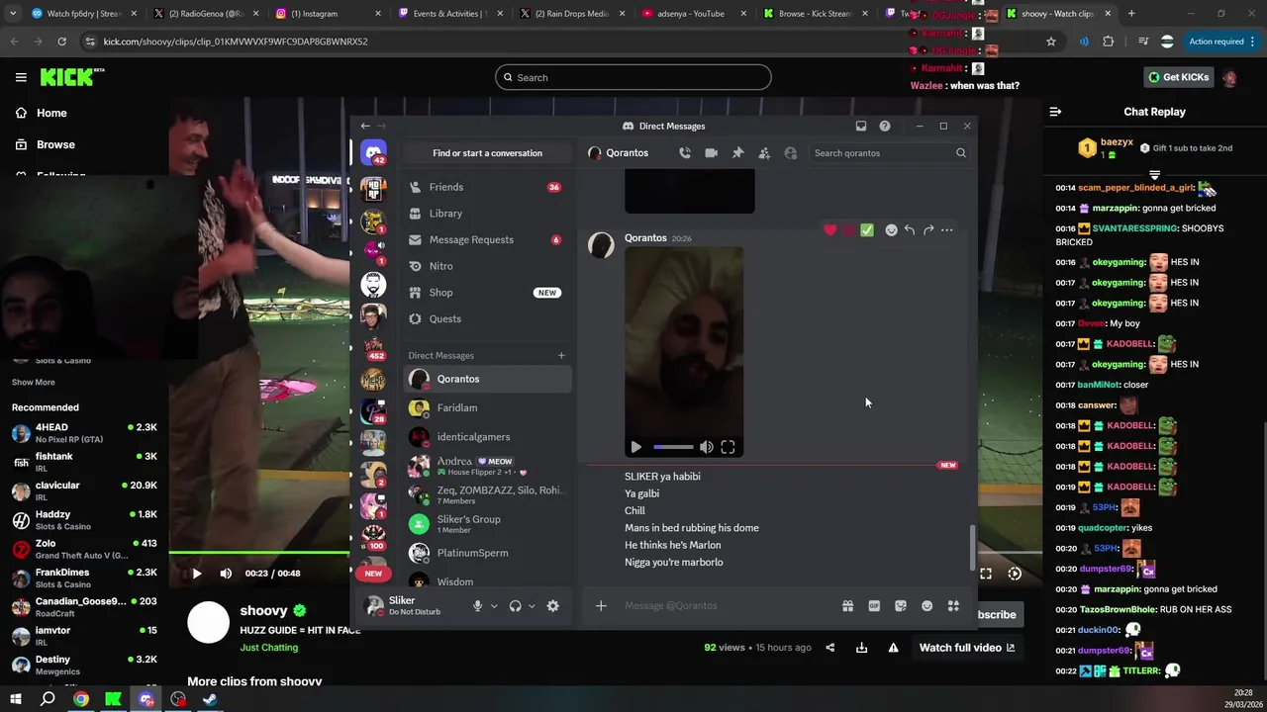1267x712 pixels.
Task: Send a gift icon in Discord message bar
Action: [x=847, y=606]
